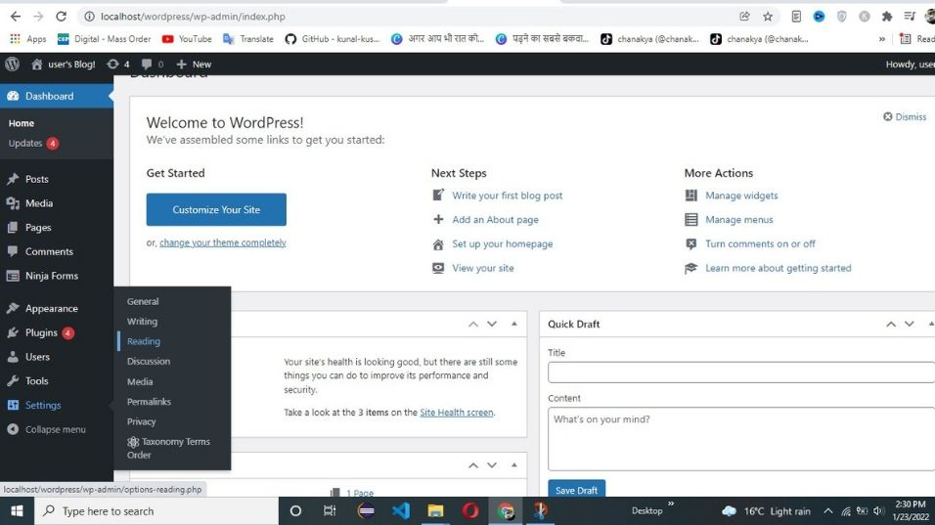Move the 1 Page box down
The width and height of the screenshot is (935, 525).
pyautogui.click(x=491, y=465)
